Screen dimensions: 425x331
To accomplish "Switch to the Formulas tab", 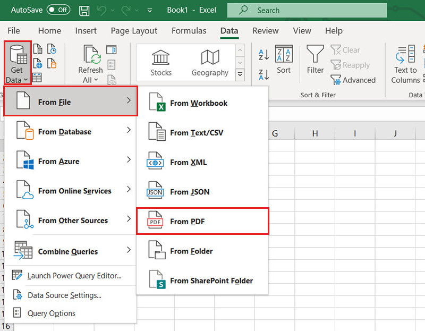I will pos(189,31).
